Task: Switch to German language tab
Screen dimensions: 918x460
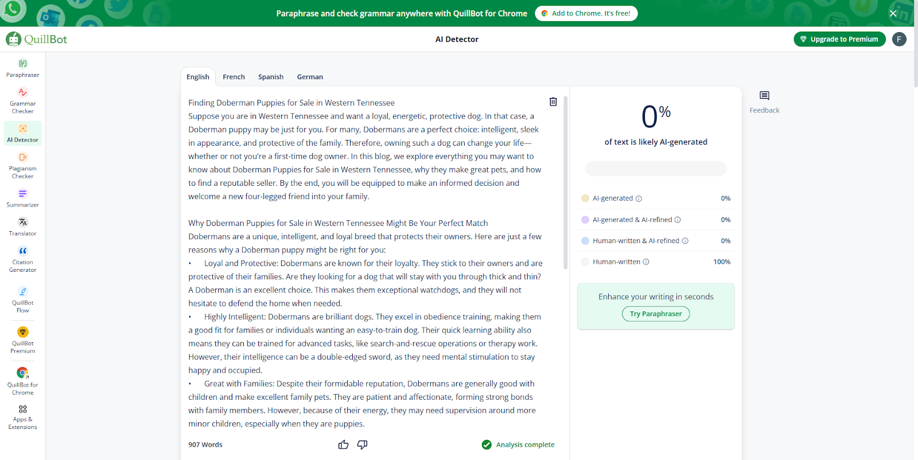Action: click(310, 77)
